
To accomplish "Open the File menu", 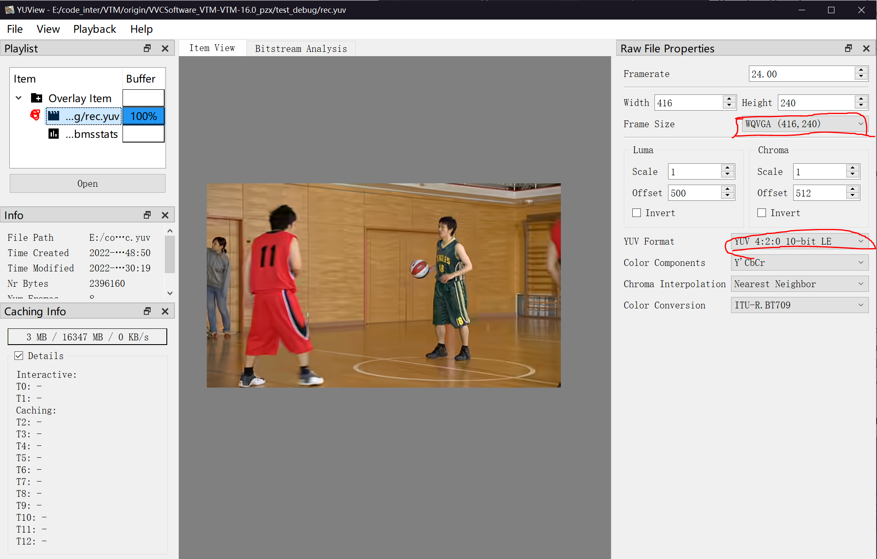I will click(x=15, y=29).
